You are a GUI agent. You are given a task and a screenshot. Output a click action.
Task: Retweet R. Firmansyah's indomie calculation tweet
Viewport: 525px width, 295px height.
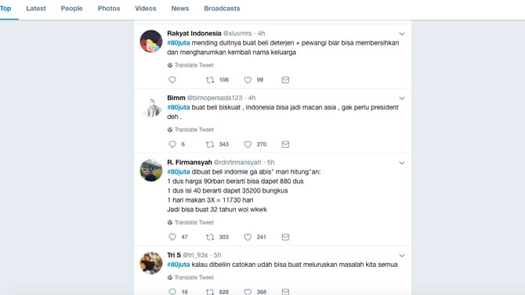pyautogui.click(x=210, y=237)
